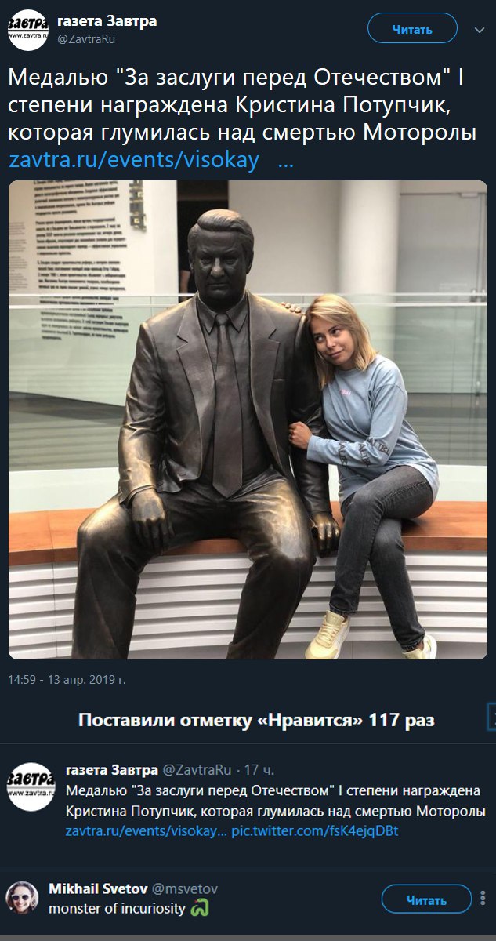The width and height of the screenshot is (496, 941).
Task: Open the tweet photo with the statue
Action: tap(248, 420)
